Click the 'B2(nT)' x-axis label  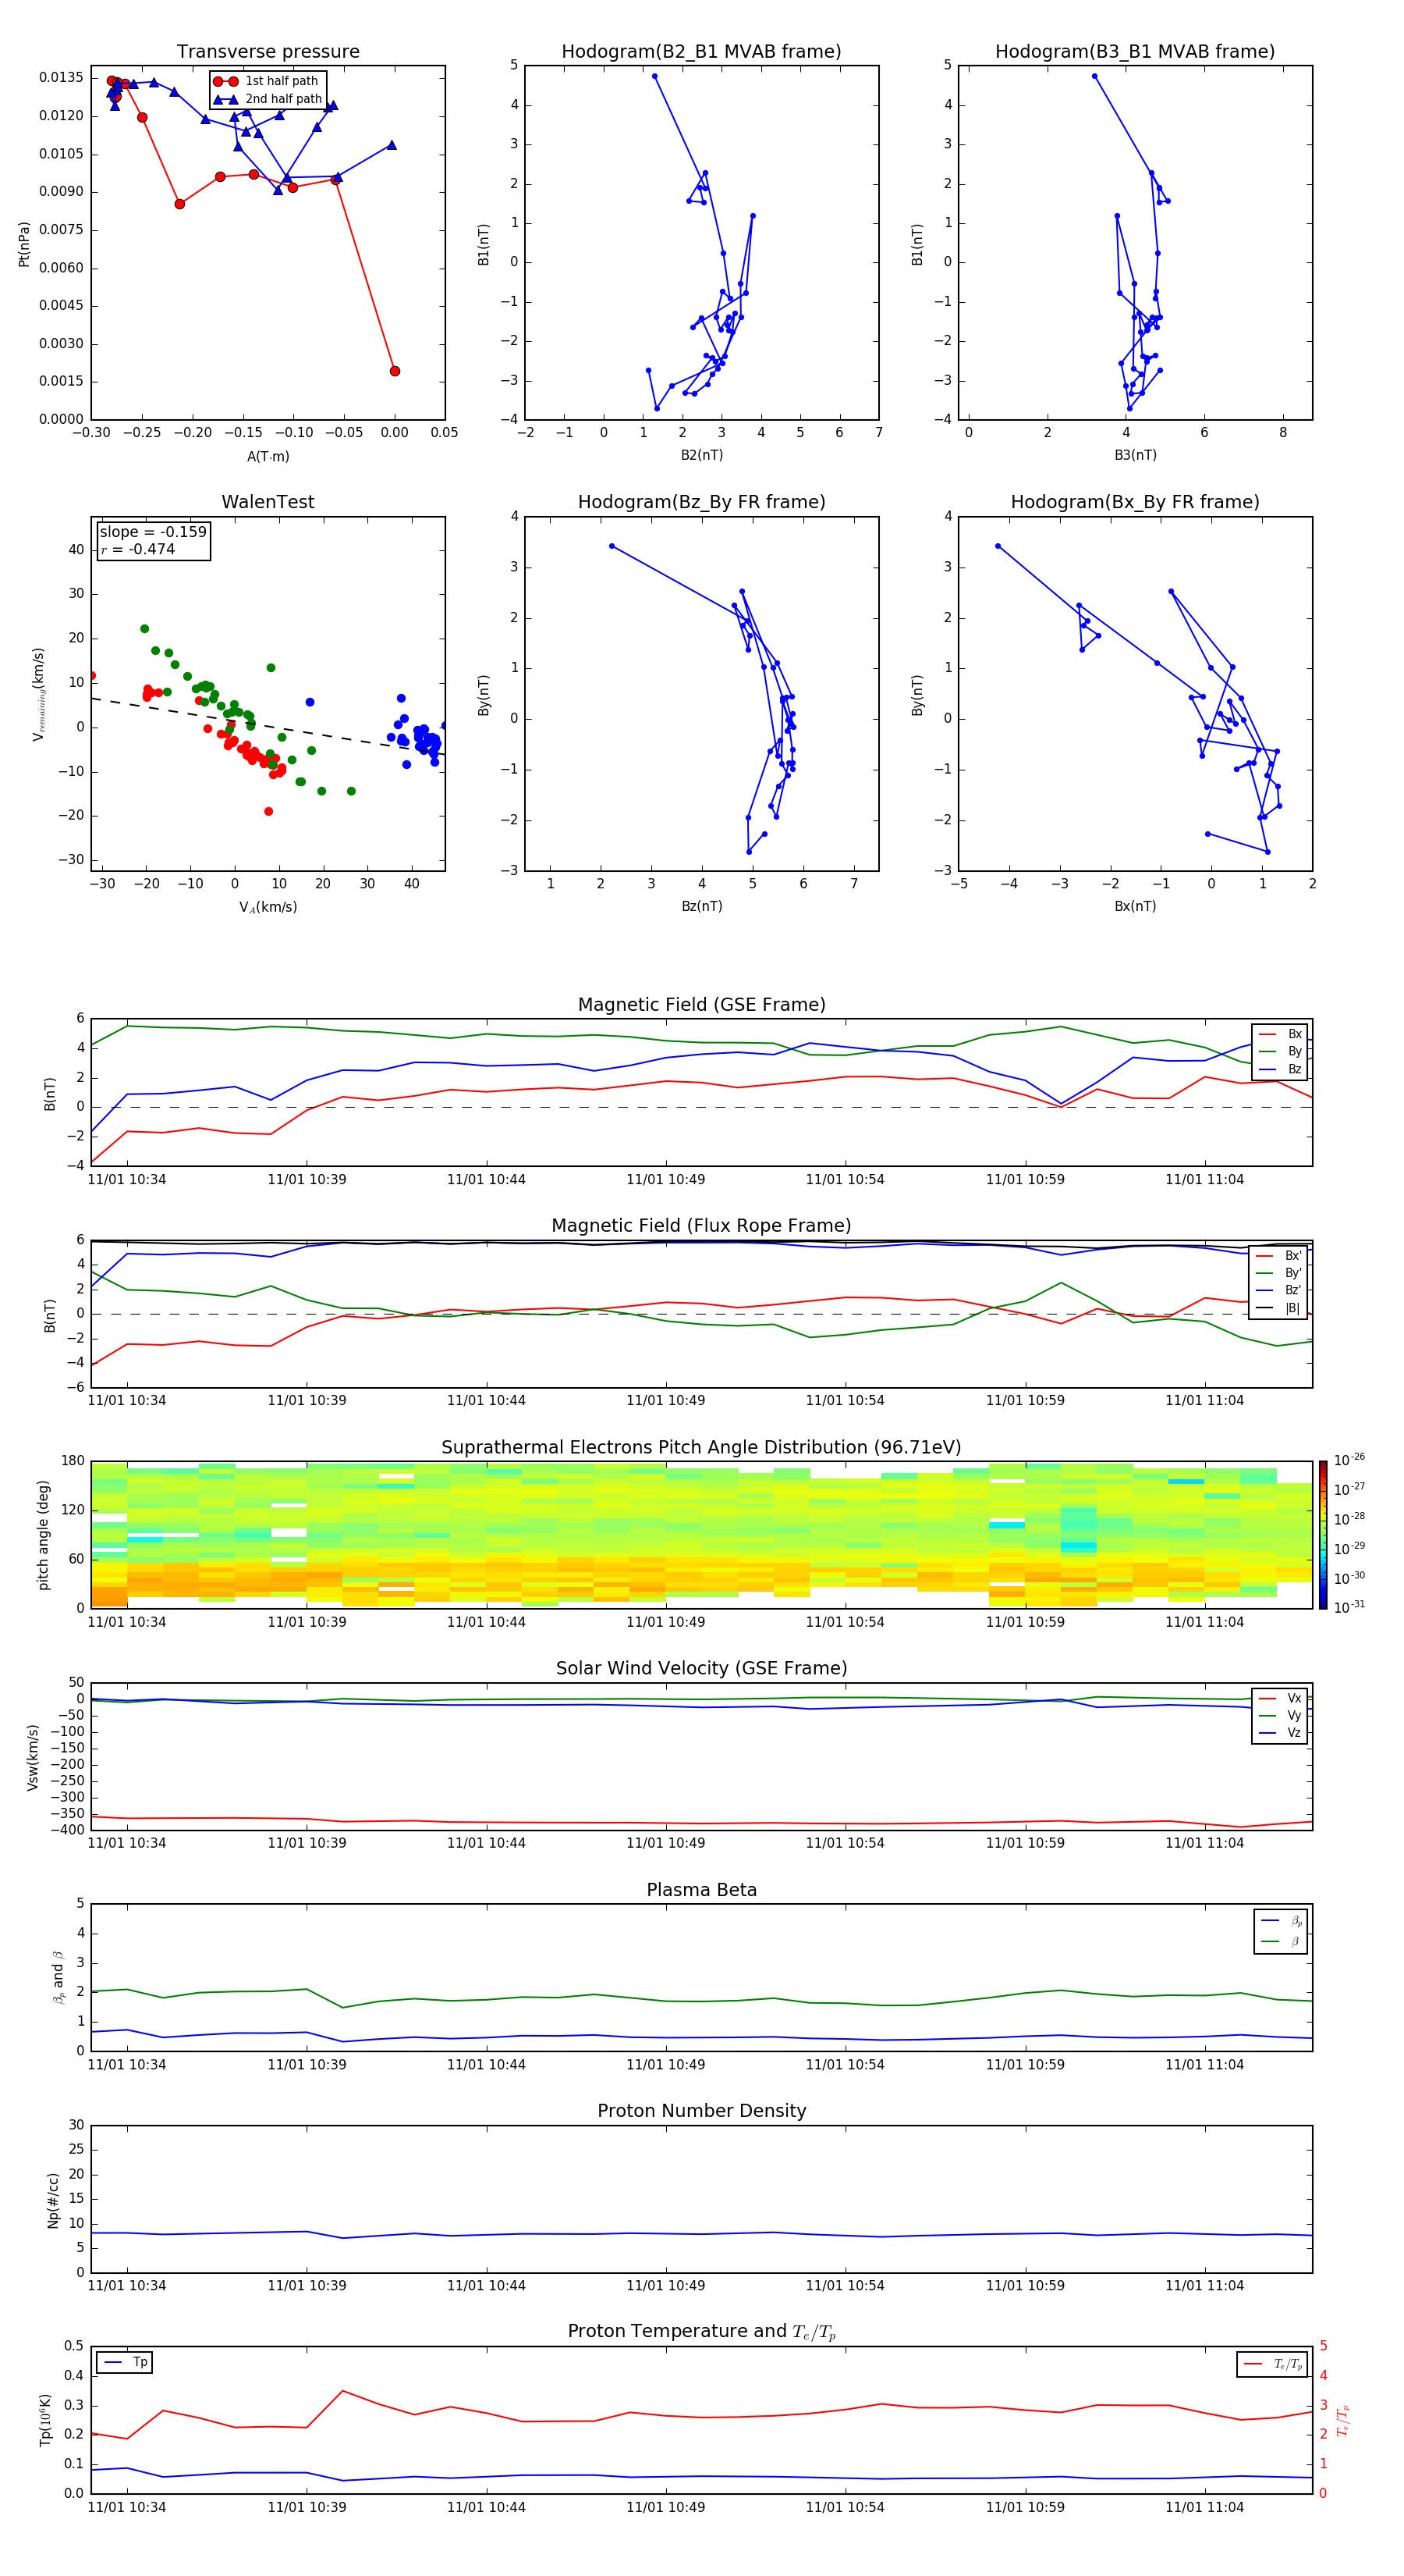coord(701,455)
